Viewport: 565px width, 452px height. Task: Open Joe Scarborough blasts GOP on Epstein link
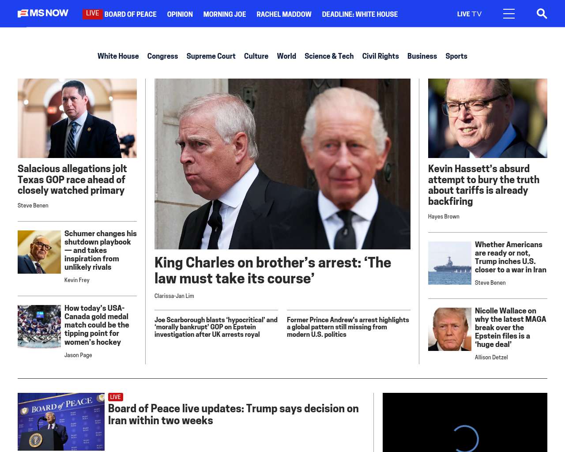[x=216, y=327]
